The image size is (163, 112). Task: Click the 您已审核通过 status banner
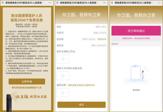(136, 31)
